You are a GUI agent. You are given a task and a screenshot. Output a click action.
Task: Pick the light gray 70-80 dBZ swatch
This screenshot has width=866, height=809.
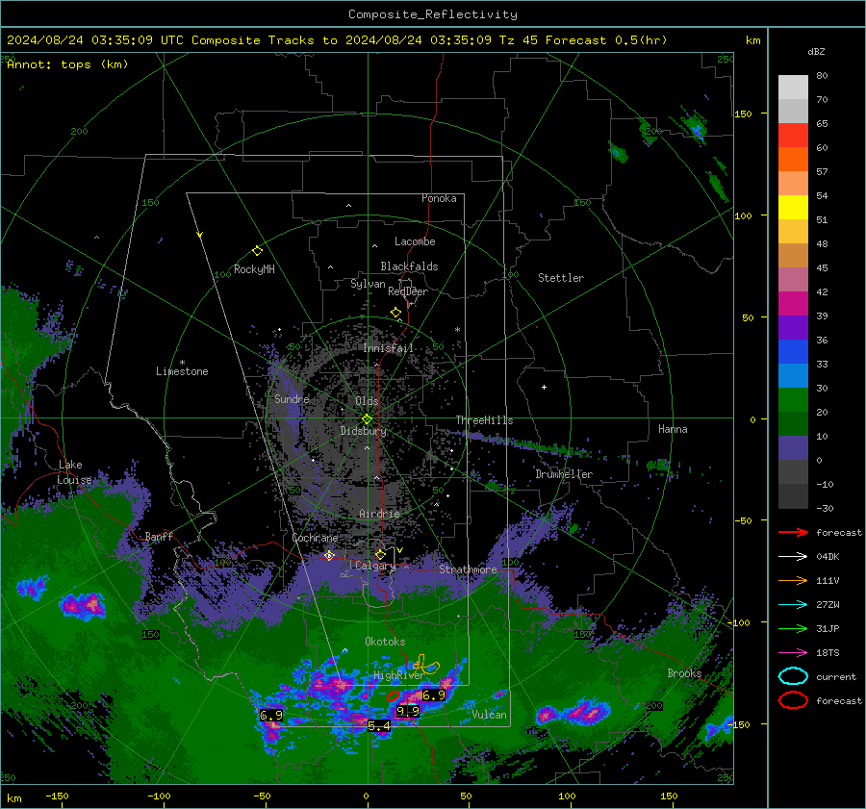tap(793, 88)
